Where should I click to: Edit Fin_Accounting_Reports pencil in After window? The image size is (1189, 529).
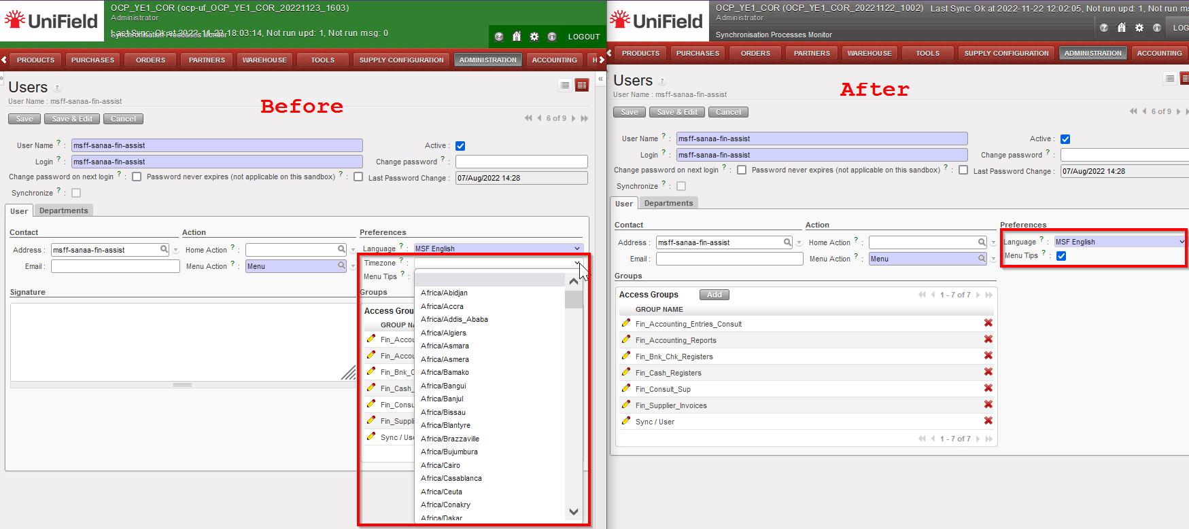(x=626, y=340)
